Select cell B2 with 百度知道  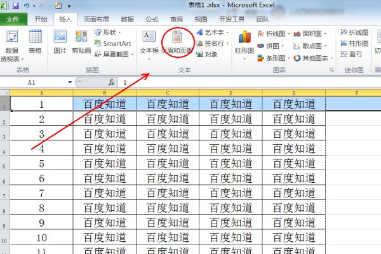coord(105,118)
